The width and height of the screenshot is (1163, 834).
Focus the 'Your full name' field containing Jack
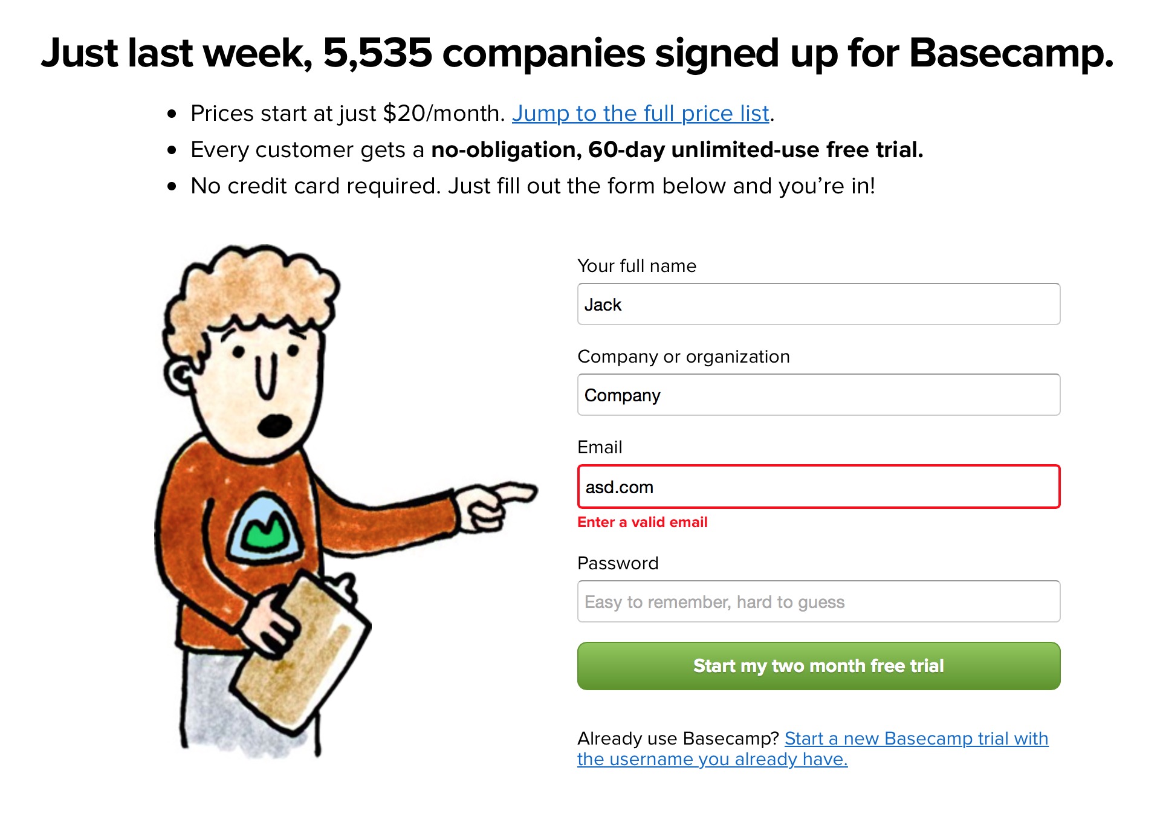pos(818,304)
